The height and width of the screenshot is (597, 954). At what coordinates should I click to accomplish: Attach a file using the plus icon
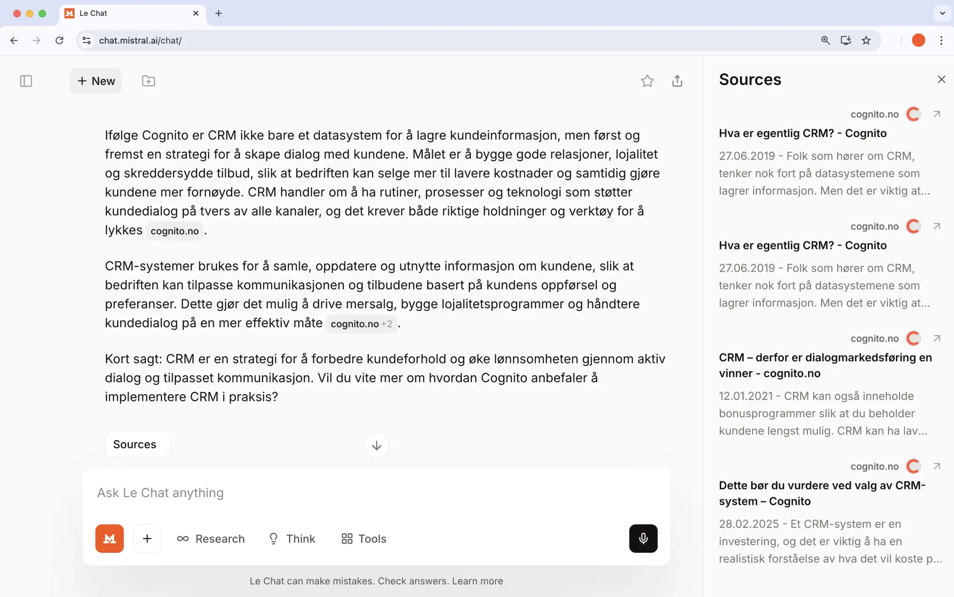[x=147, y=538]
